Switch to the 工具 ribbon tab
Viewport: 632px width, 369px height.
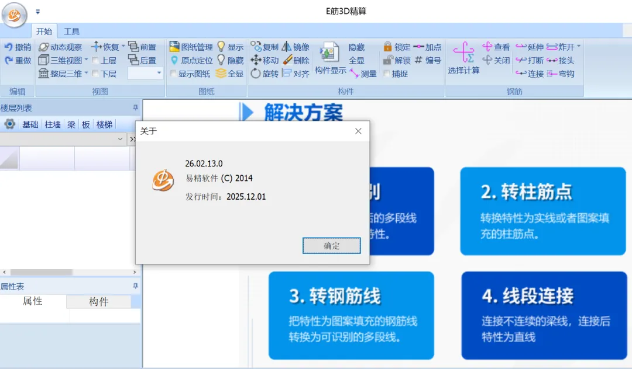72,32
